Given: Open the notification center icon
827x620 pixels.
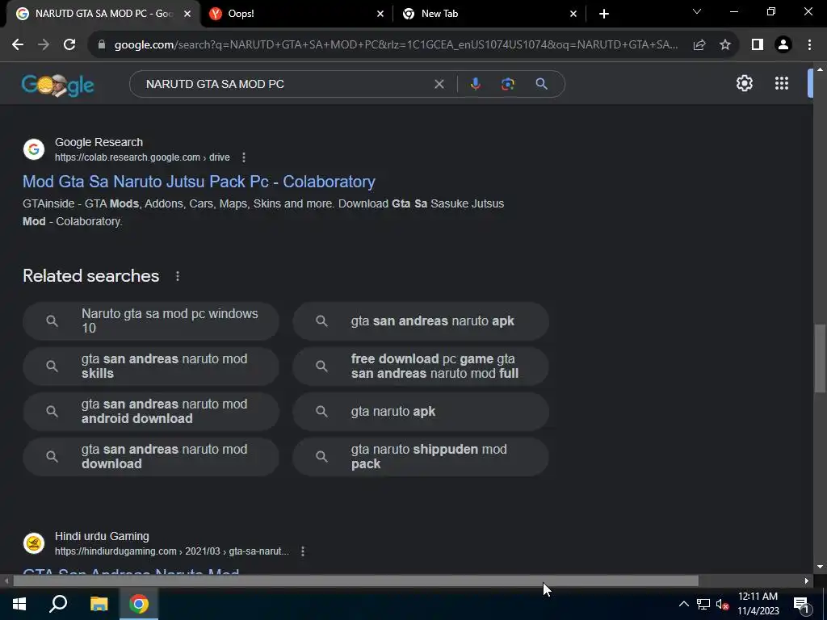Looking at the screenshot, I should tap(801, 604).
